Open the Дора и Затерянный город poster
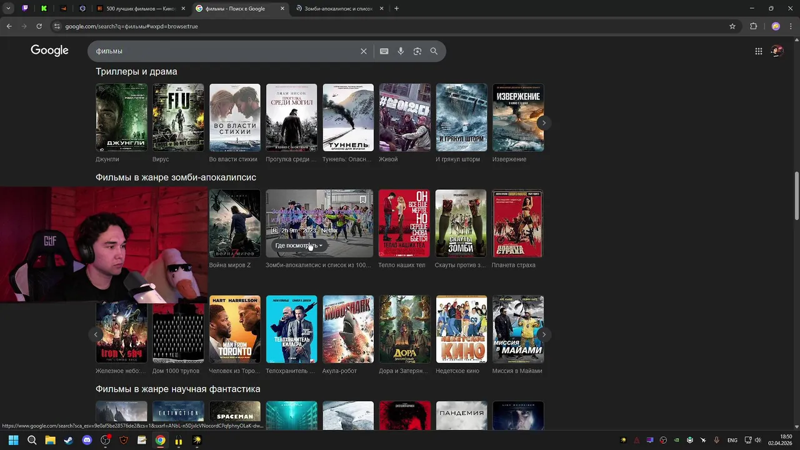The width and height of the screenshot is (800, 450). pyautogui.click(x=405, y=329)
